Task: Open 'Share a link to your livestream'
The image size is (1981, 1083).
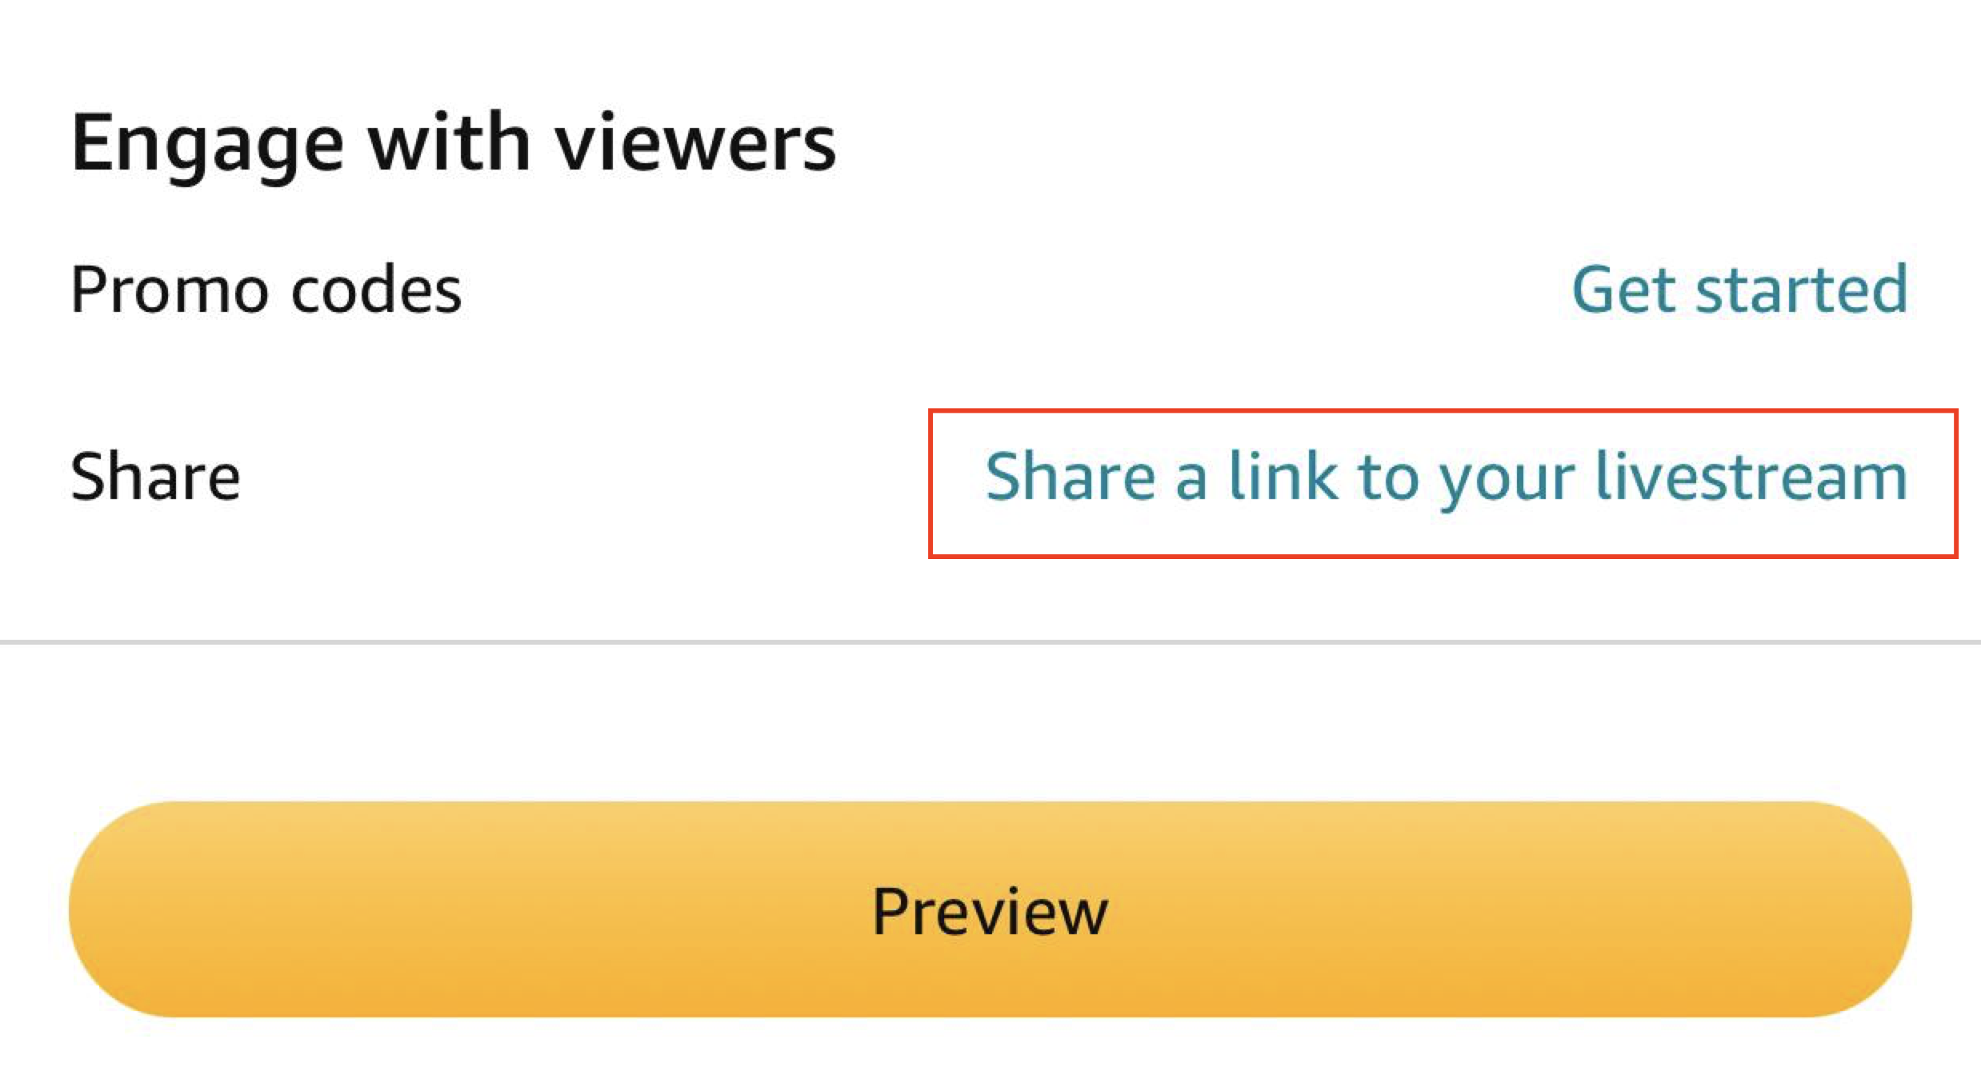Action: tap(1447, 478)
